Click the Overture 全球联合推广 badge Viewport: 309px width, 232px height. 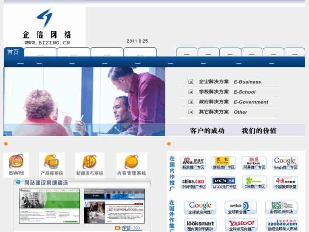(x=241, y=207)
